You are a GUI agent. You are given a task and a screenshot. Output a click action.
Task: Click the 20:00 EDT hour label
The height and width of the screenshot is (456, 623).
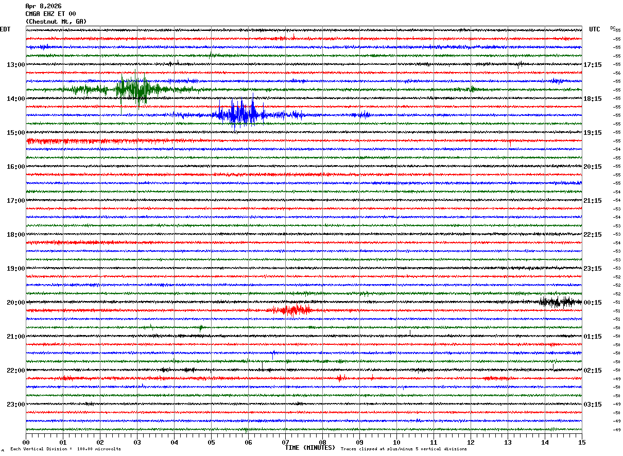(15, 303)
